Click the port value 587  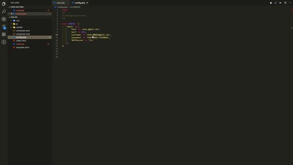[x=83, y=32]
